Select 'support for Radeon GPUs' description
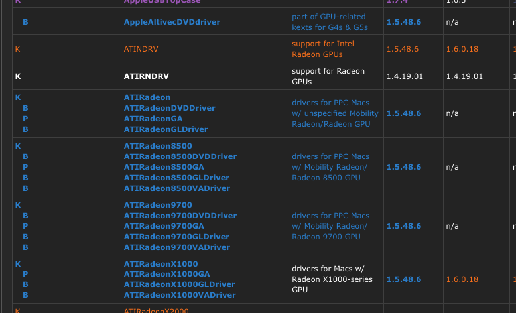The width and height of the screenshot is (516, 313). click(328, 76)
